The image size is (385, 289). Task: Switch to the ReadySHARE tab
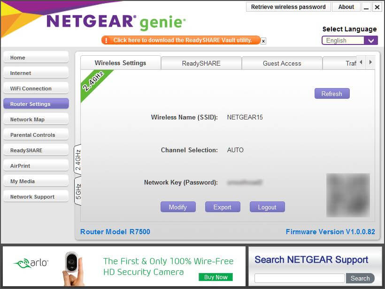pos(201,63)
